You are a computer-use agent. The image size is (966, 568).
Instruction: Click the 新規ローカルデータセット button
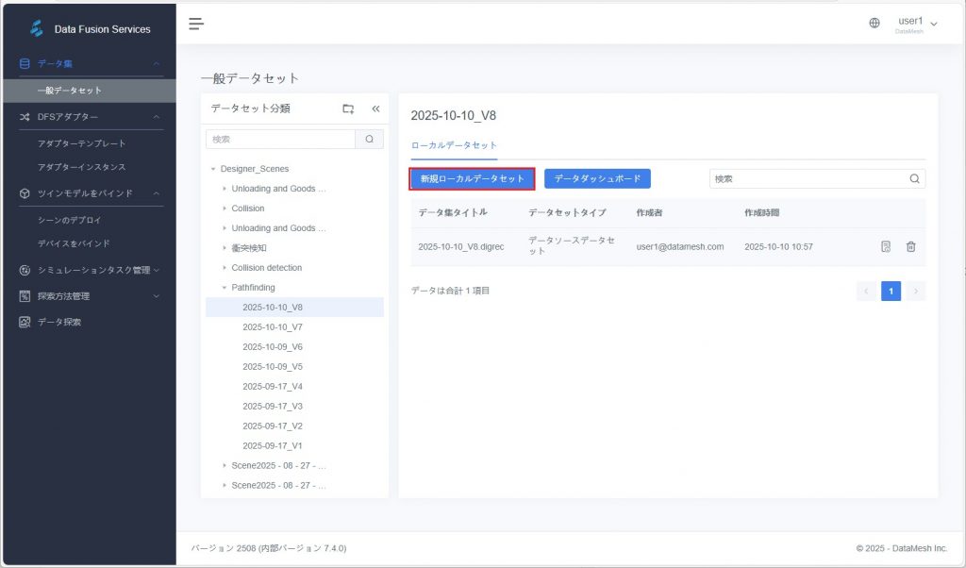coord(473,178)
